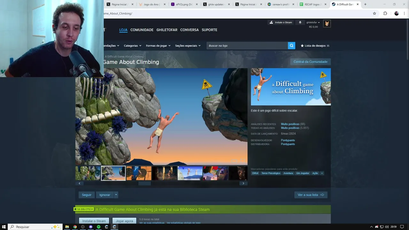This screenshot has height=230, width=409.
Task: Click the Jogar agora button
Action: pyautogui.click(x=124, y=221)
